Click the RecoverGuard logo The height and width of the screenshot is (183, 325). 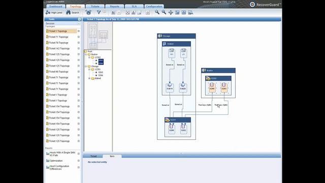click(265, 5)
